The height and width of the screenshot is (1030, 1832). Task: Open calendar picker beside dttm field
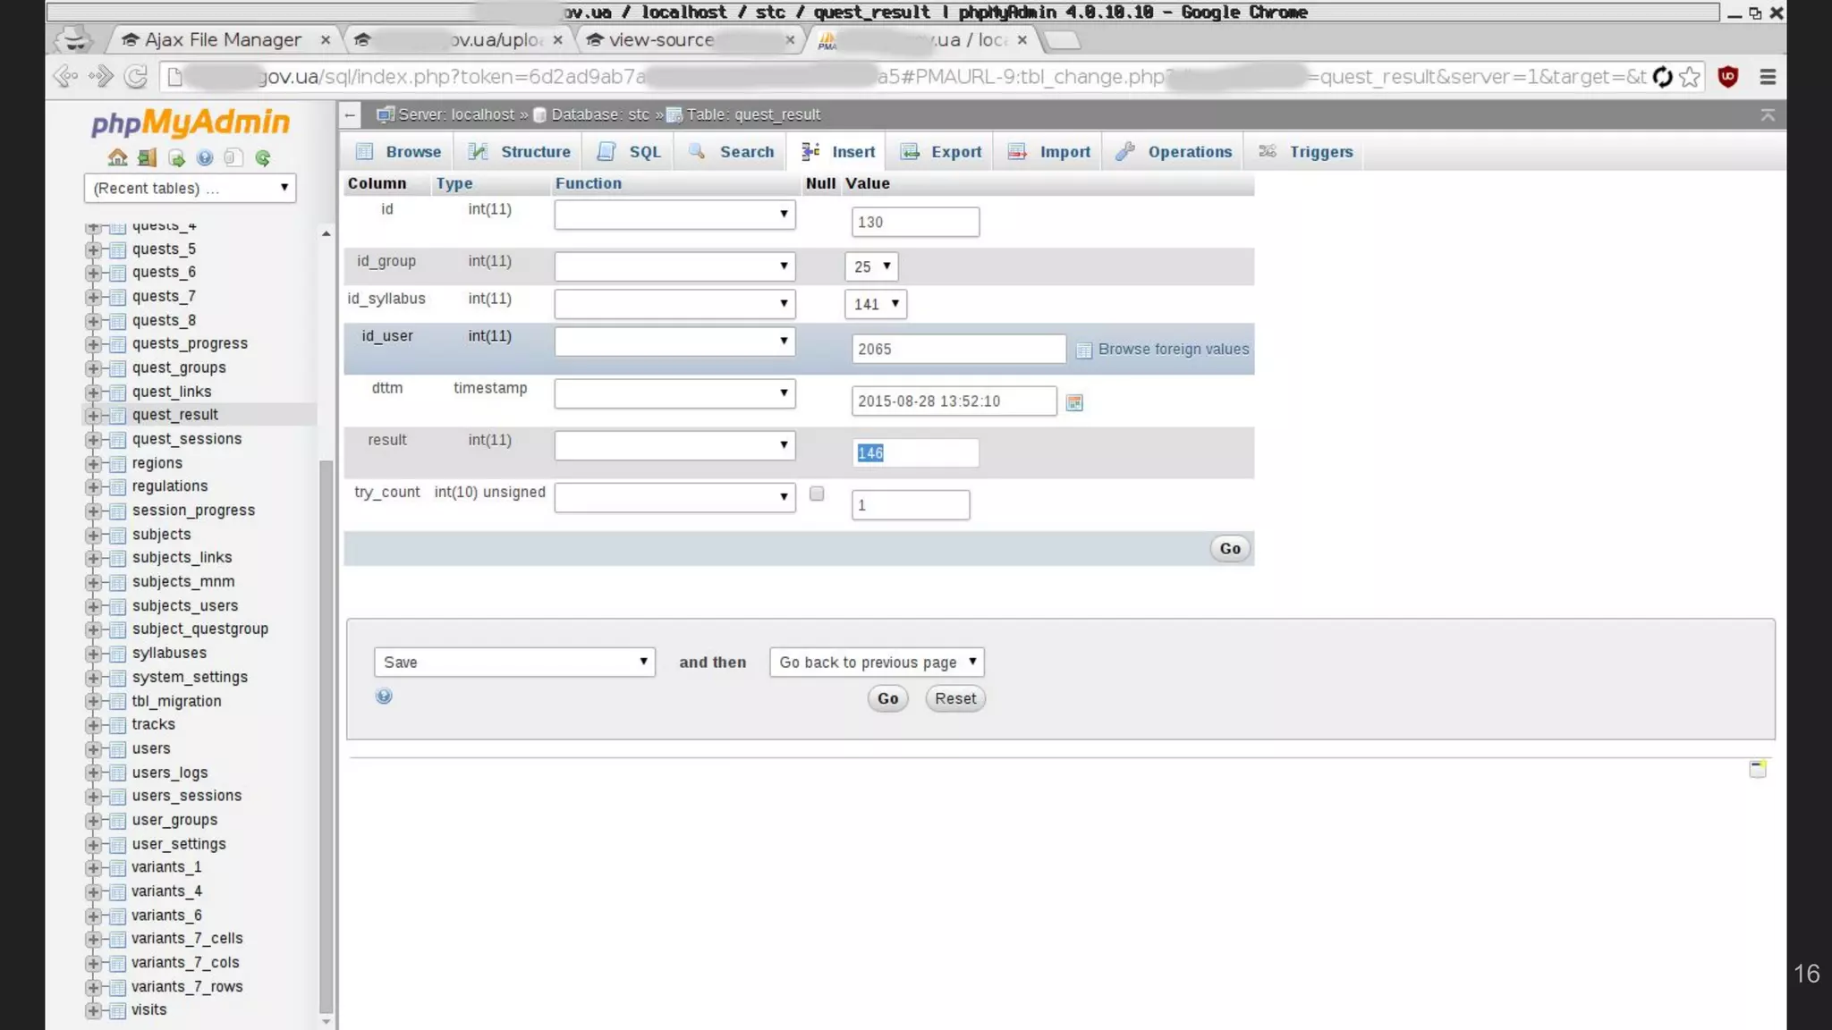1074,402
